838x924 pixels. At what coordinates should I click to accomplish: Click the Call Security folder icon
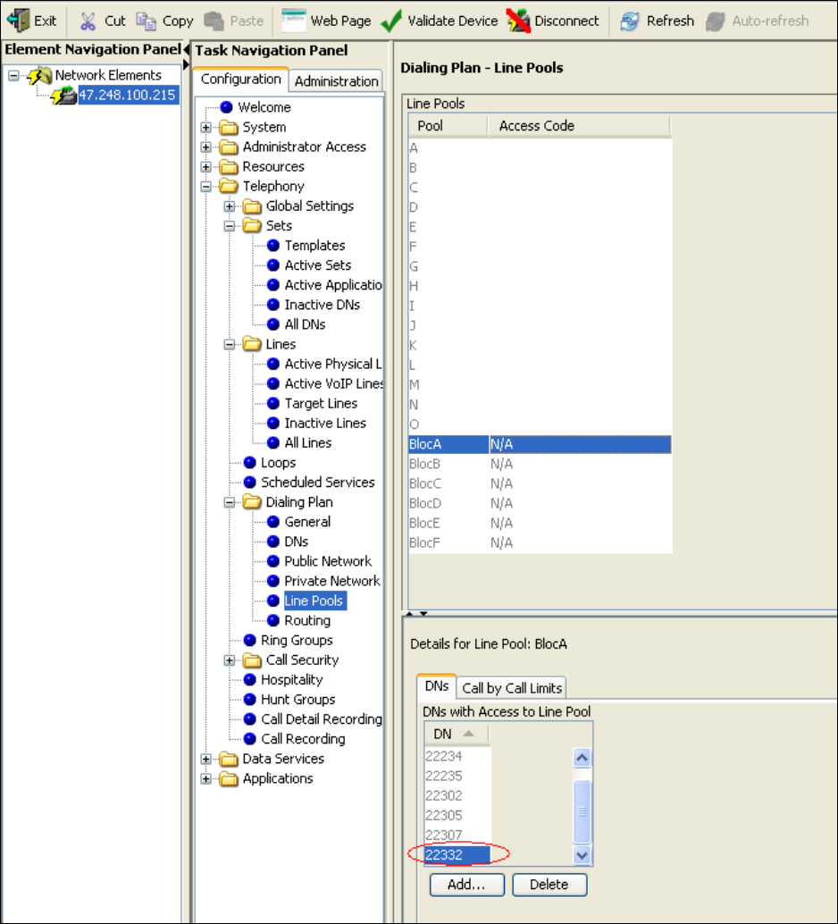click(252, 660)
